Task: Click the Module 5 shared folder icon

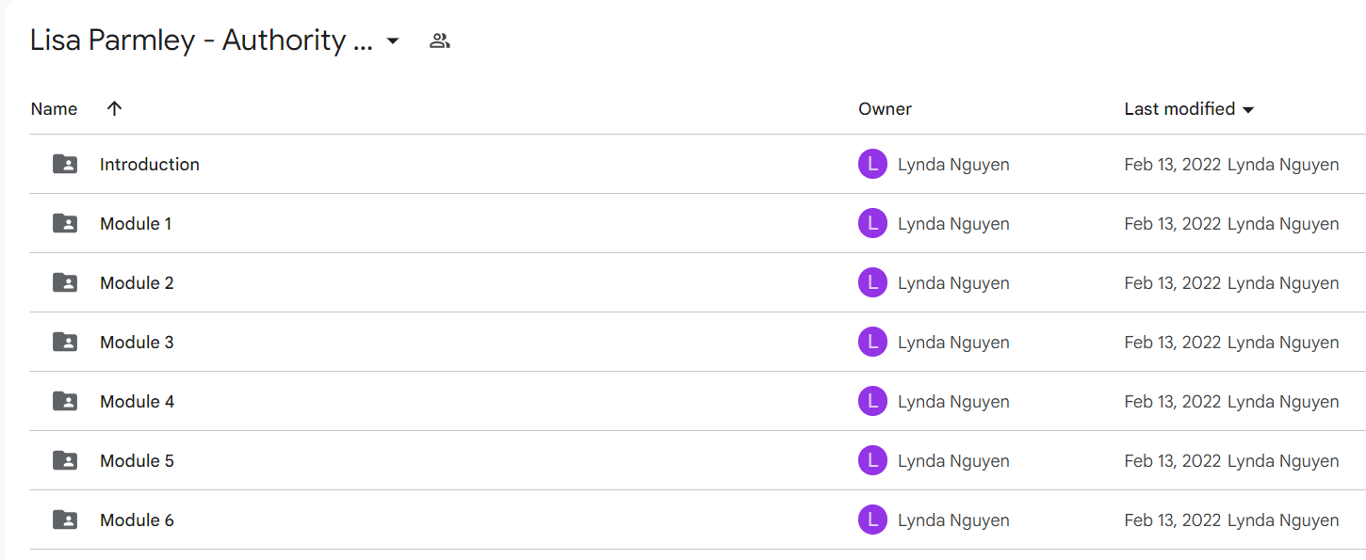Action: (x=65, y=460)
